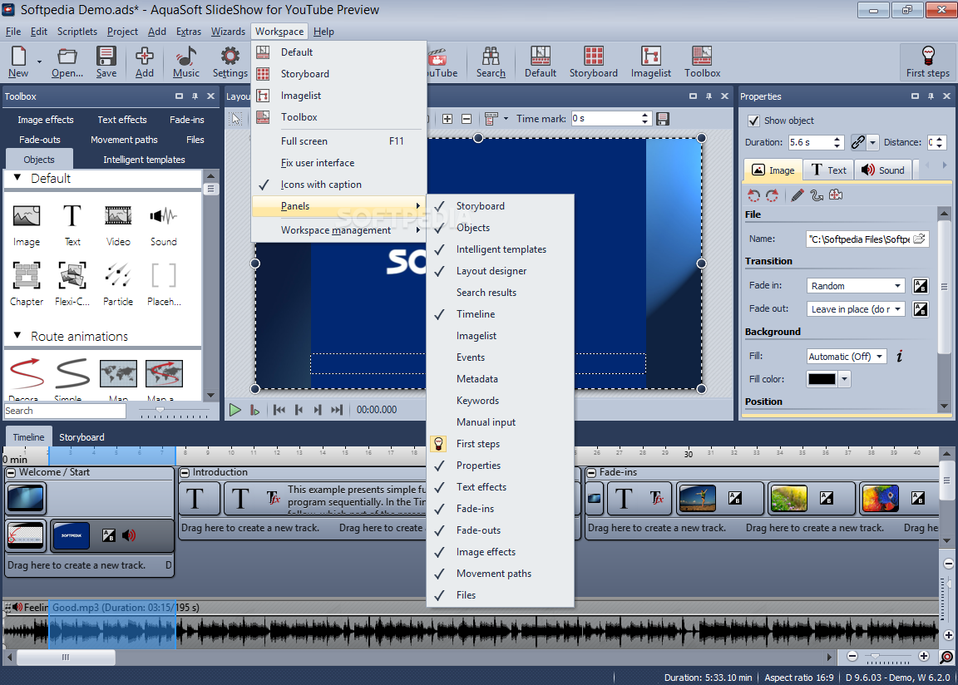This screenshot has width=958, height=685.
Task: Click the Save toolbar icon
Action: (x=106, y=62)
